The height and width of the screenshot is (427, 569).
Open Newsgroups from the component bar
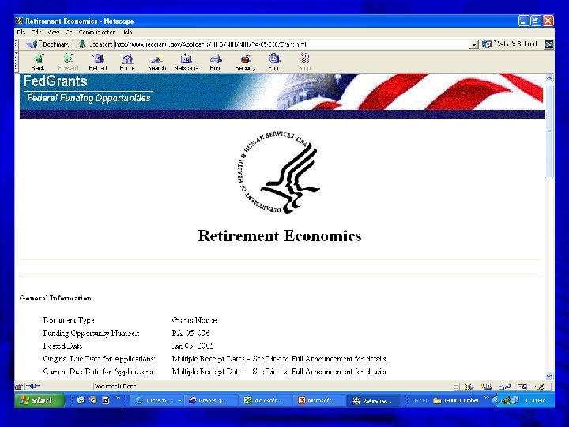(x=504, y=387)
